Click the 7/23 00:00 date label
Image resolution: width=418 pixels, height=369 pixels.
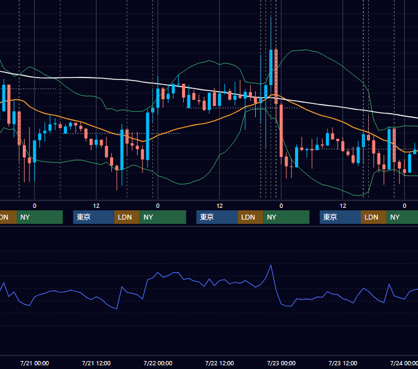[x=282, y=363]
